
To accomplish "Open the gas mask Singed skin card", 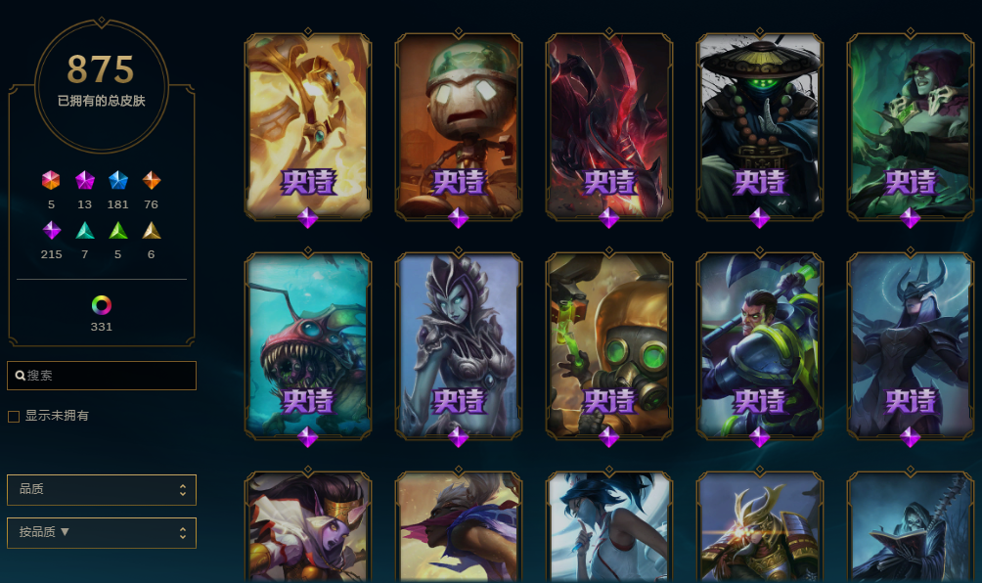I will (608, 345).
